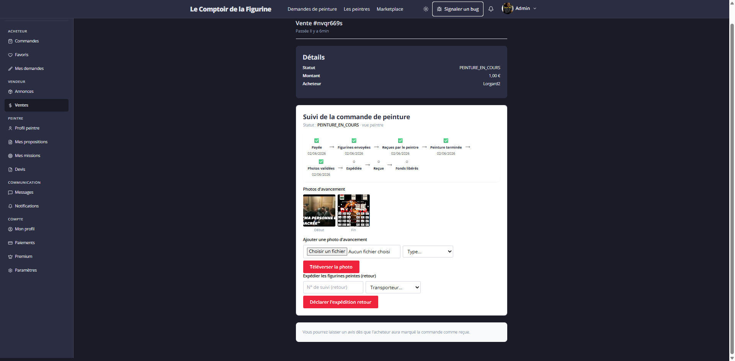Click the Profil peintre person icon
This screenshot has height=361, width=735.
[10, 128]
